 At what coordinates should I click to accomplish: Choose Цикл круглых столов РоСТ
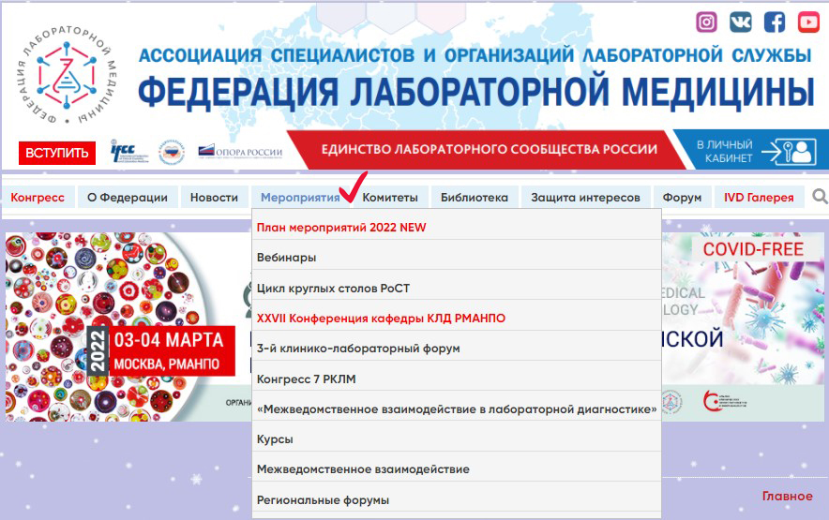pos(457,288)
